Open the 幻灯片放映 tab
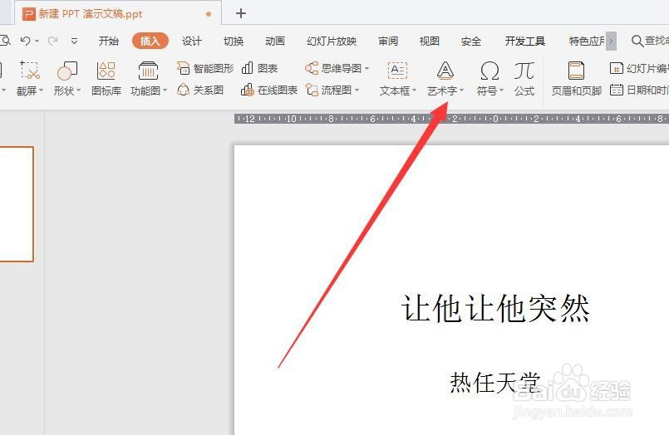The width and height of the screenshot is (669, 435). coord(332,41)
